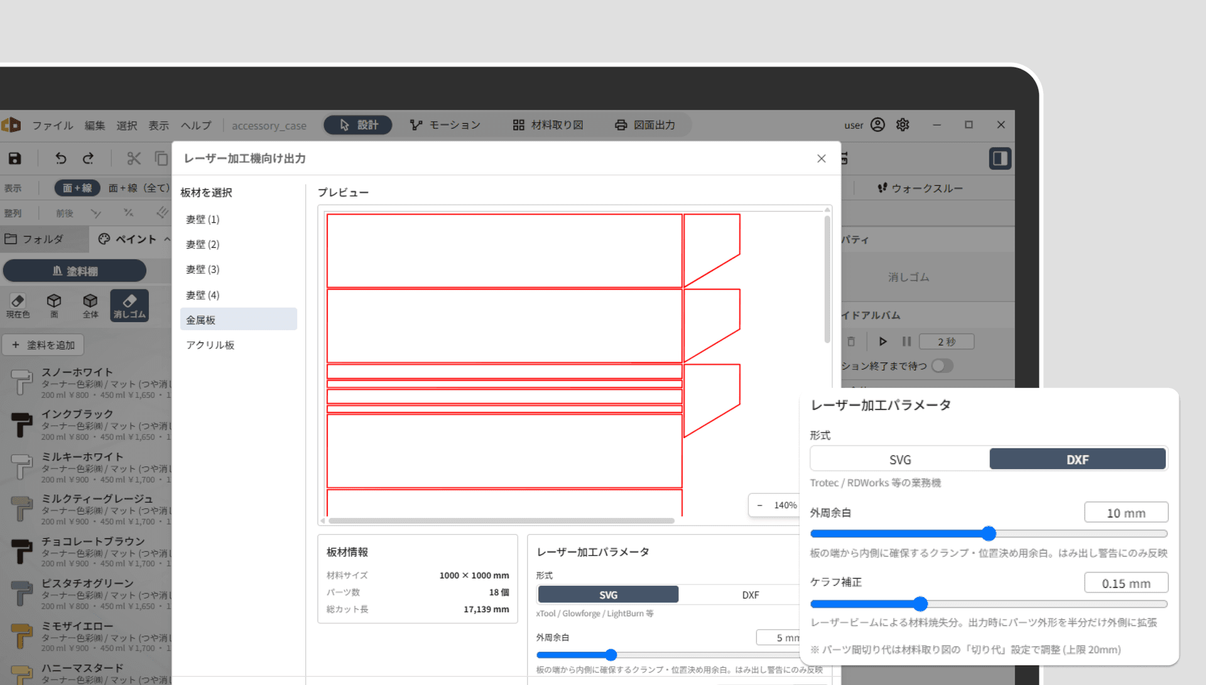Open the ヘルプ menu
This screenshot has height=685, width=1206.
coord(196,126)
